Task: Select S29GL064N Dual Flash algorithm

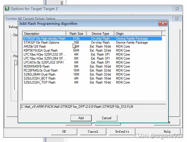Action: pyautogui.click(x=92, y=74)
